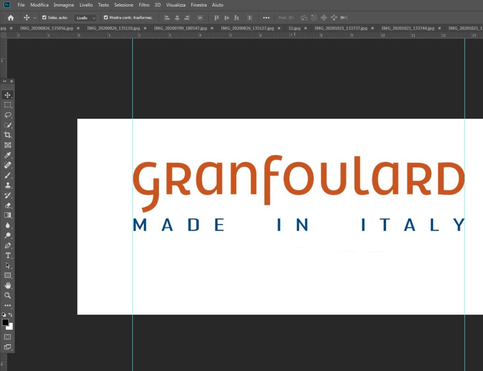The image size is (483, 371).
Task: Open the Filtro menu
Action: pos(144,5)
